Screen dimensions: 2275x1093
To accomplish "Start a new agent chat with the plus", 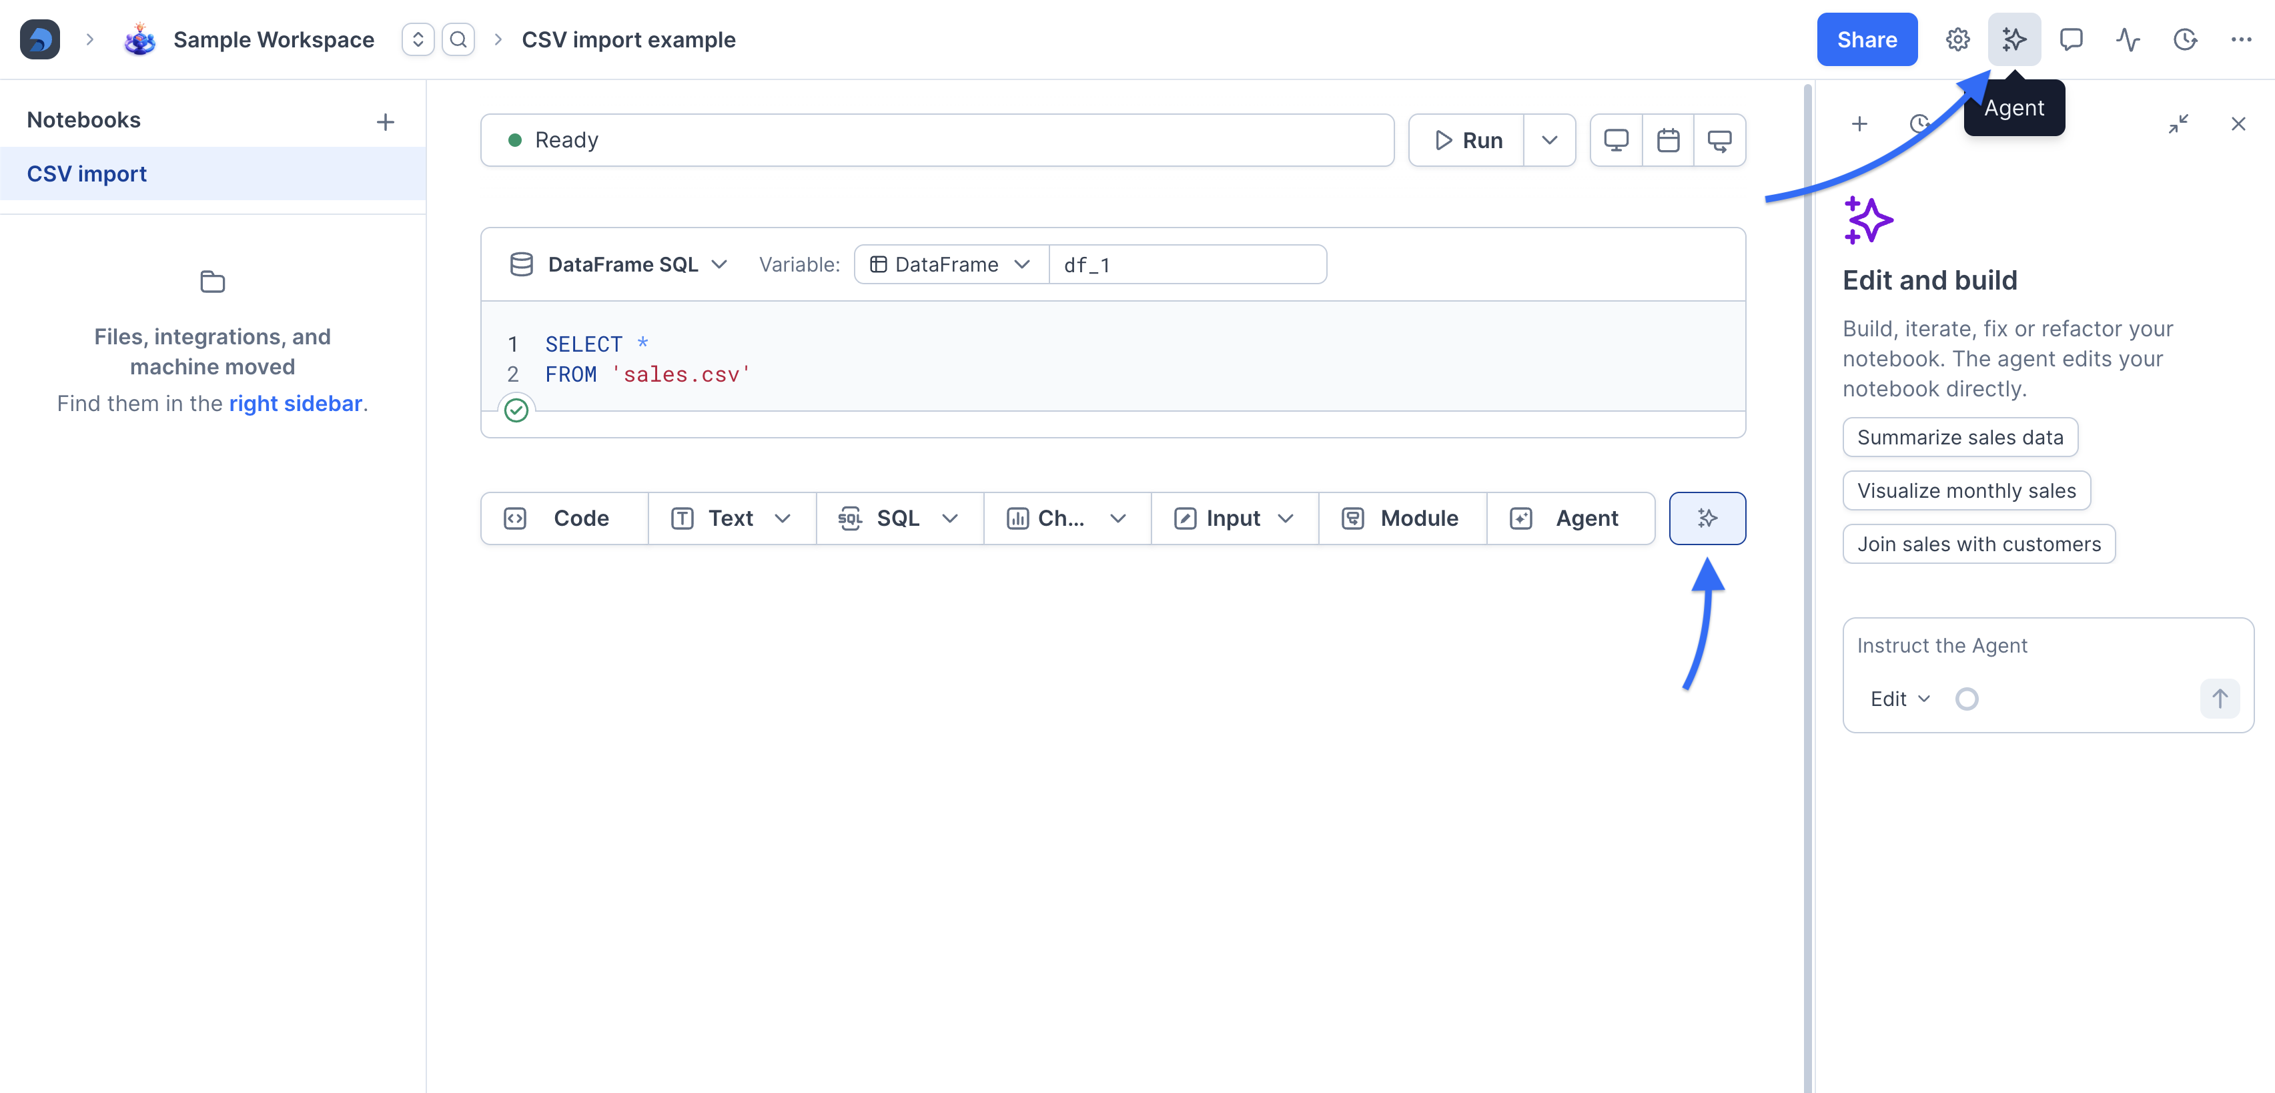I will [x=1859, y=123].
